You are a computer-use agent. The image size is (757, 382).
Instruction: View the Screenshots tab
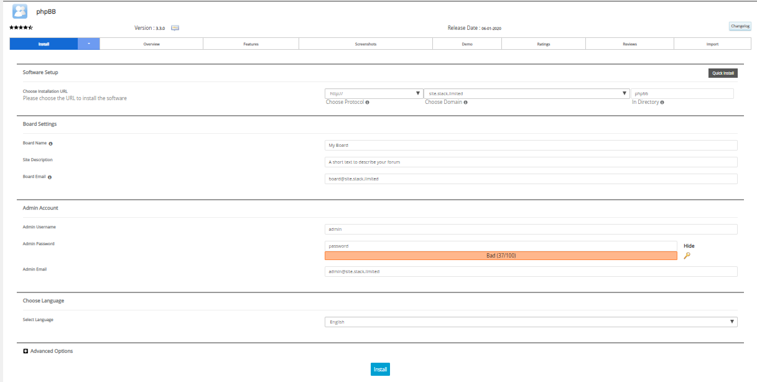tap(366, 44)
